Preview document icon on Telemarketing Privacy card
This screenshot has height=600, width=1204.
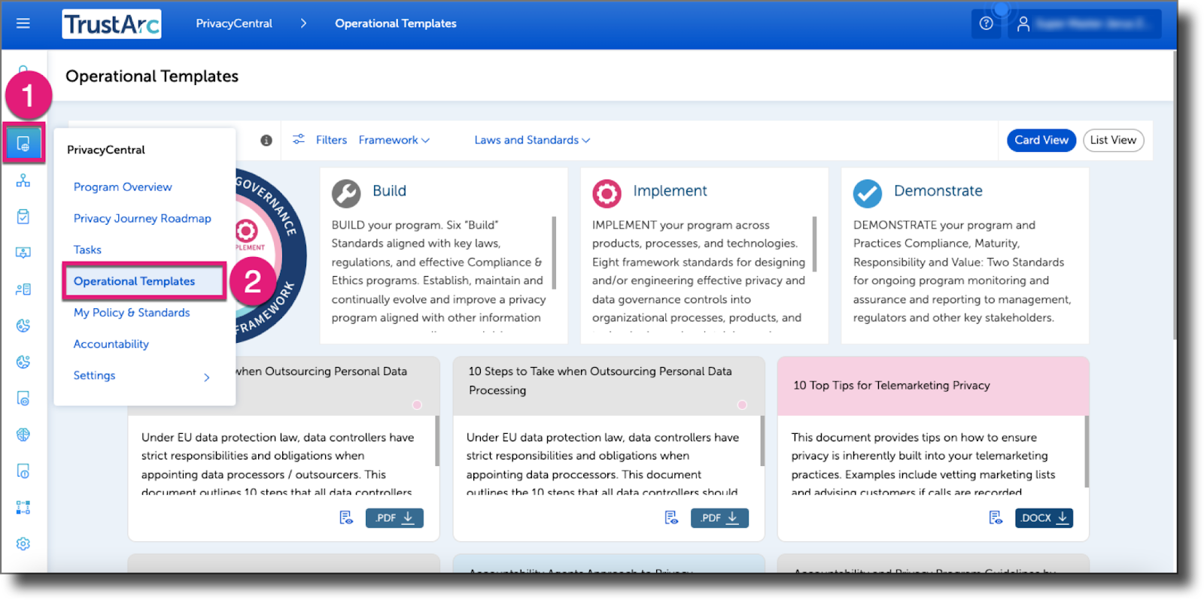pos(996,517)
